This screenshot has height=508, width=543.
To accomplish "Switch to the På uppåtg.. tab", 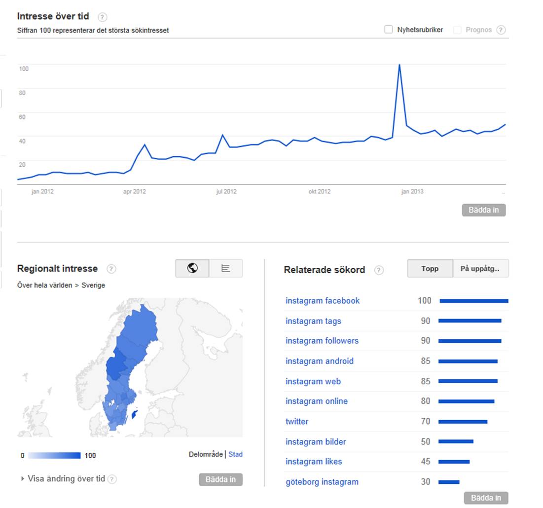I will click(x=481, y=268).
